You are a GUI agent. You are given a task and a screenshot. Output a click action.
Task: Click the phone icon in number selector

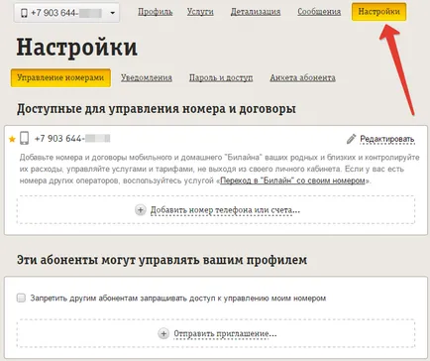[x=24, y=13]
